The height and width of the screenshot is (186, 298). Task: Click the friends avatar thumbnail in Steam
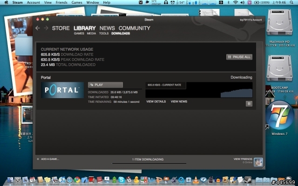258,162
